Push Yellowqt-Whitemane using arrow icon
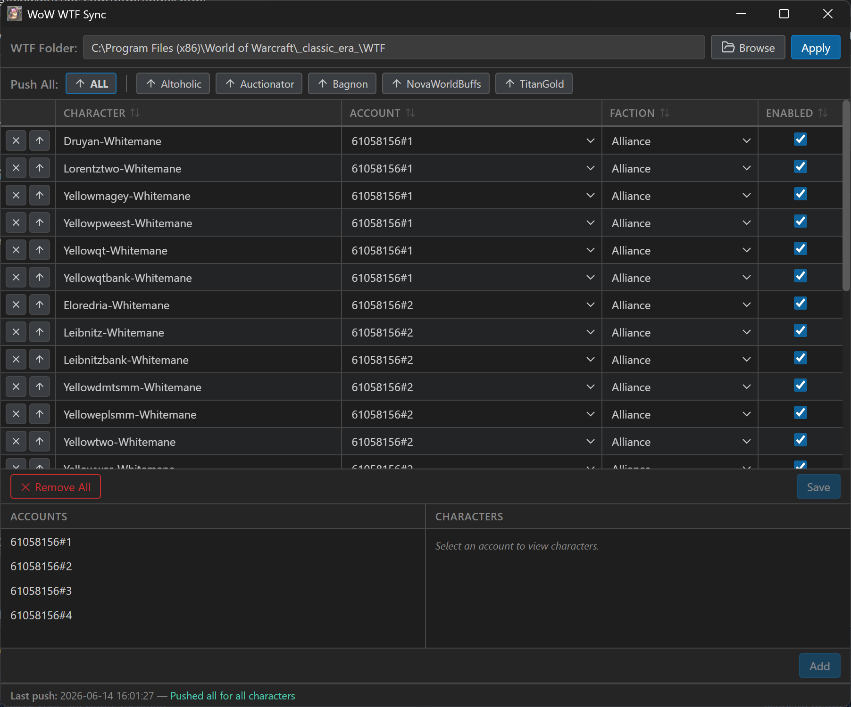851x707 pixels. click(40, 250)
